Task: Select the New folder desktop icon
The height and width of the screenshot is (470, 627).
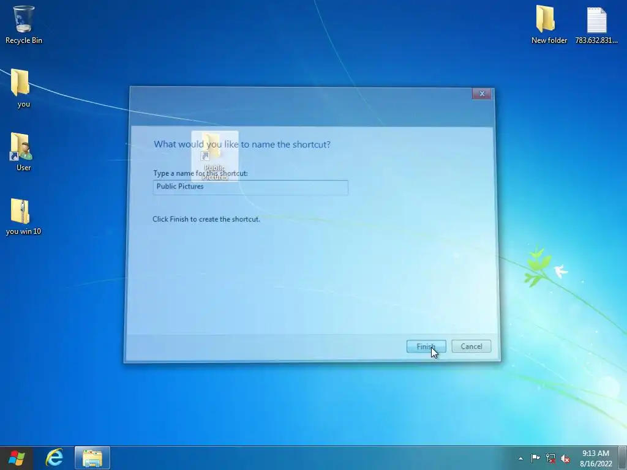Action: pyautogui.click(x=549, y=24)
